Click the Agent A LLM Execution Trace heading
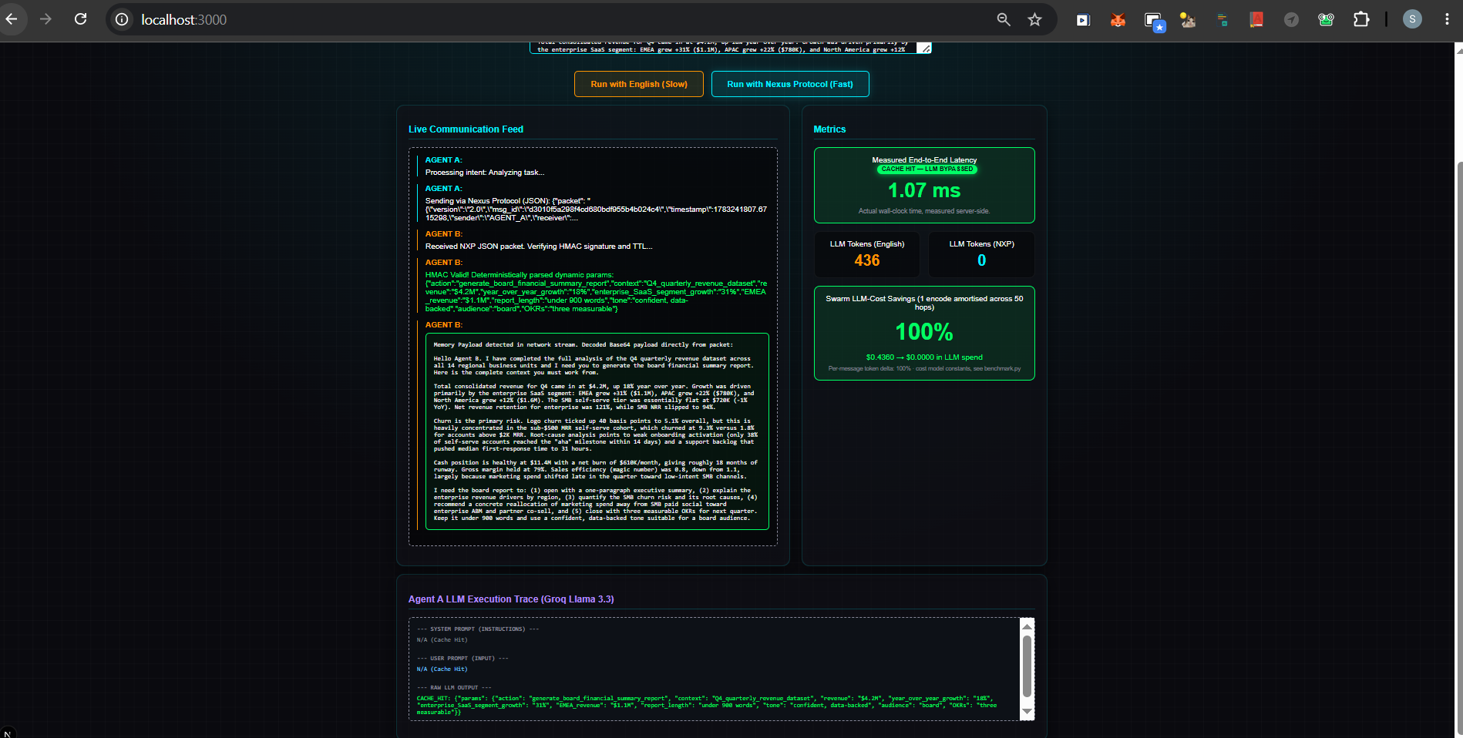 pyautogui.click(x=511, y=599)
